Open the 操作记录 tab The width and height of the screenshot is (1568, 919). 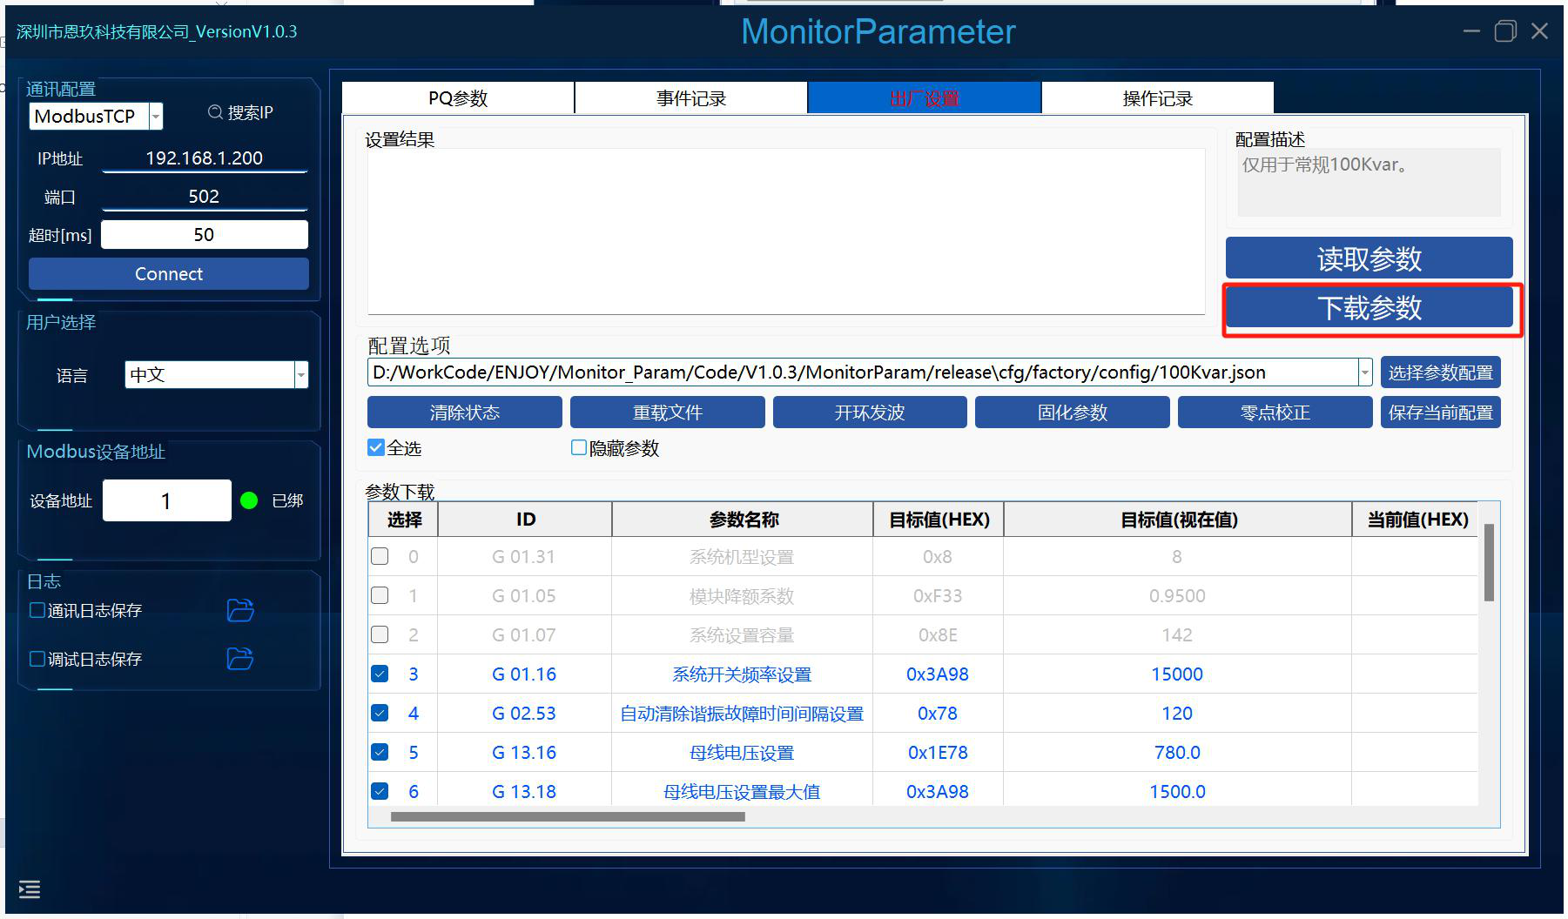click(1158, 97)
